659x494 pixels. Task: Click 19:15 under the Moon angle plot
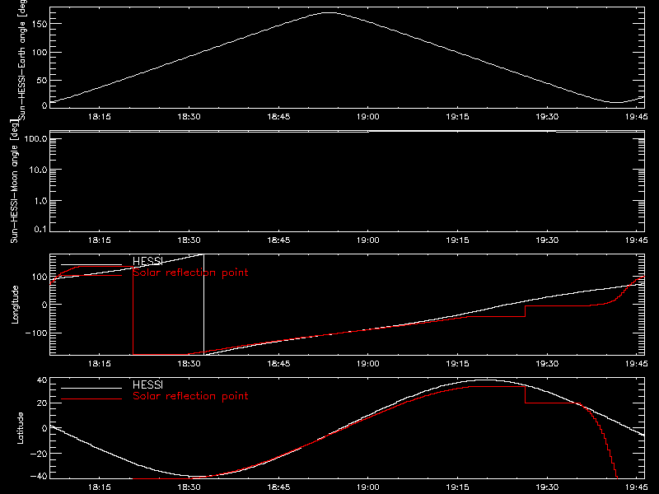[457, 240]
